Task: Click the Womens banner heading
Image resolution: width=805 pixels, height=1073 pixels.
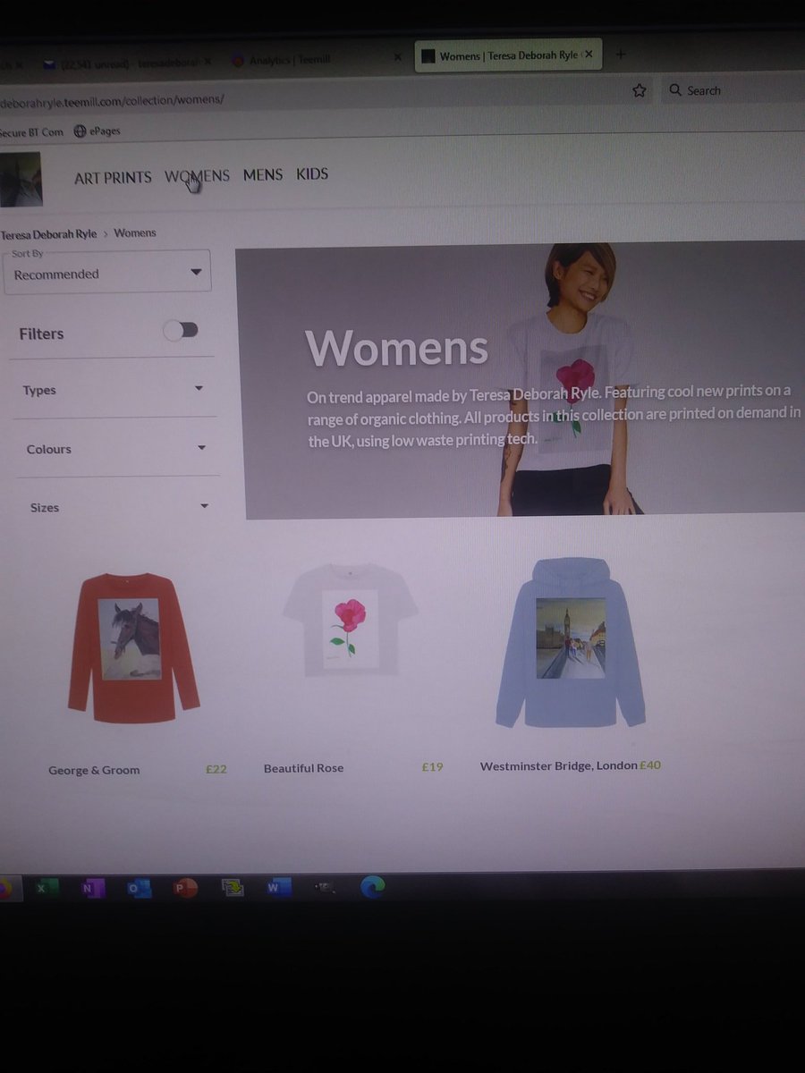Action: pyautogui.click(x=396, y=348)
